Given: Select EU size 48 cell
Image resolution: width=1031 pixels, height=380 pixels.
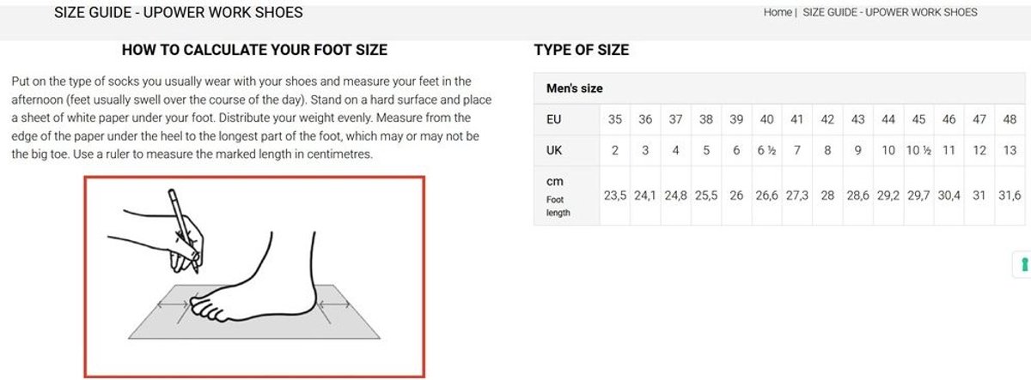Looking at the screenshot, I should (x=1010, y=120).
